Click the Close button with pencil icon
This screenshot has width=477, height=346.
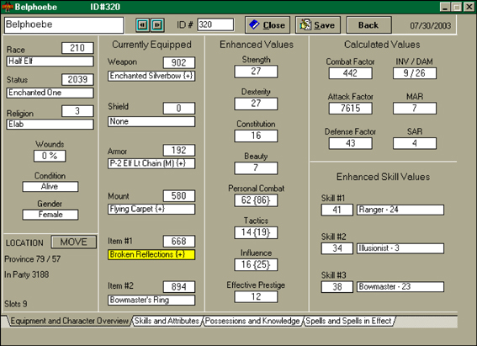tap(268, 25)
